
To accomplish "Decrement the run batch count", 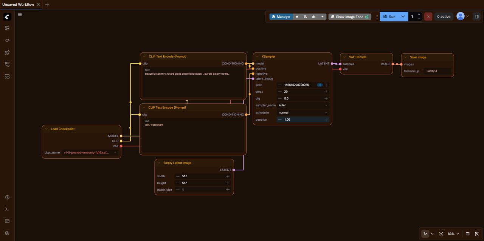I will click(x=419, y=19).
